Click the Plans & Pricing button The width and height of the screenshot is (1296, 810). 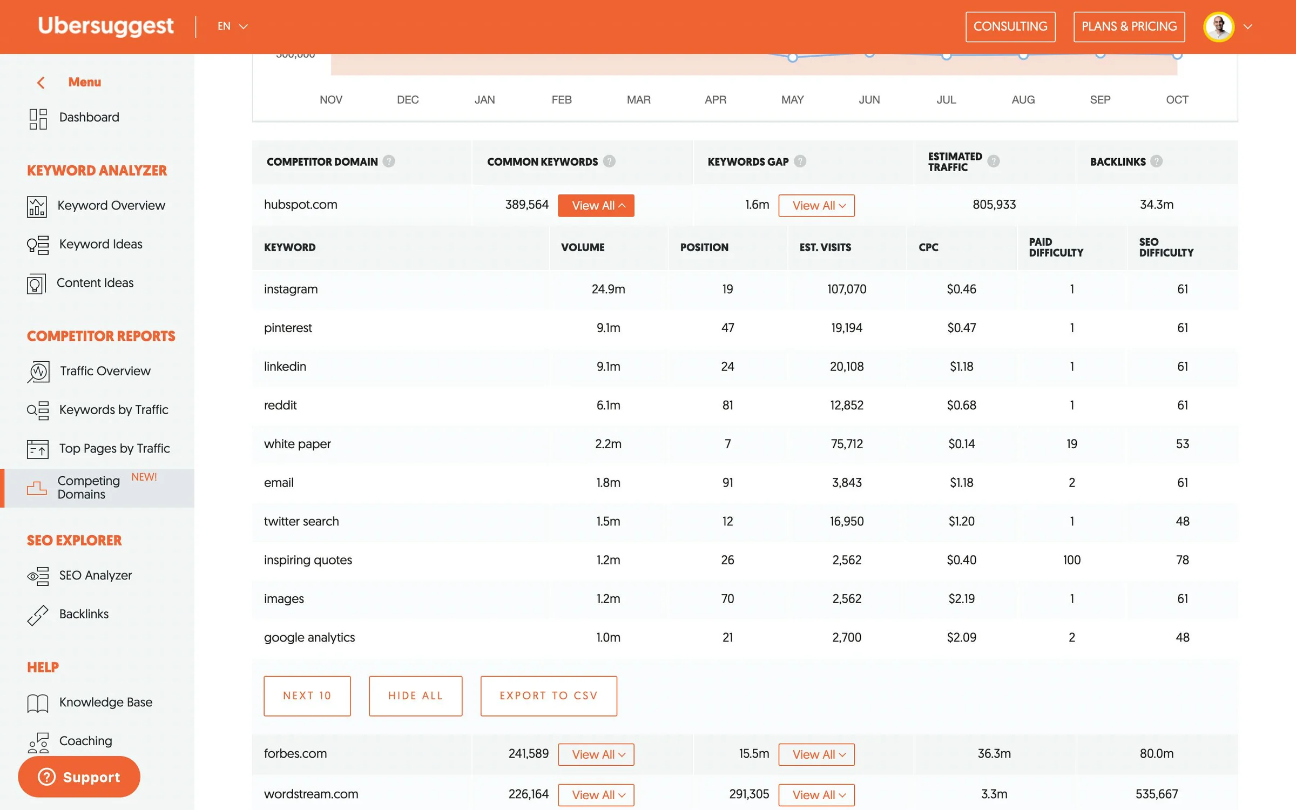(1129, 26)
